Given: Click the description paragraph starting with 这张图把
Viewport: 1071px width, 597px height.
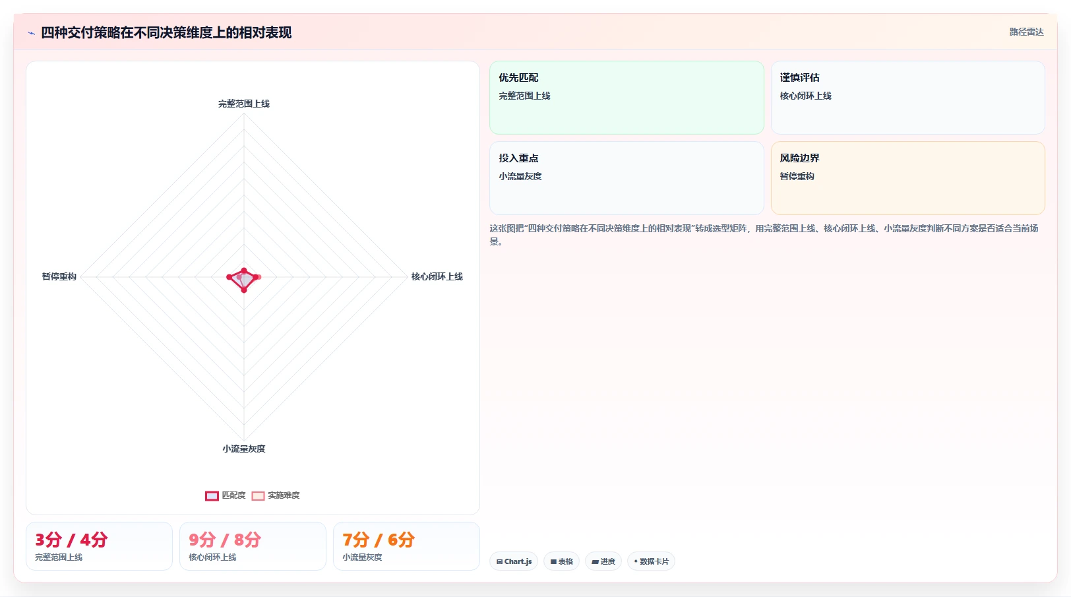Looking at the screenshot, I should coord(764,235).
